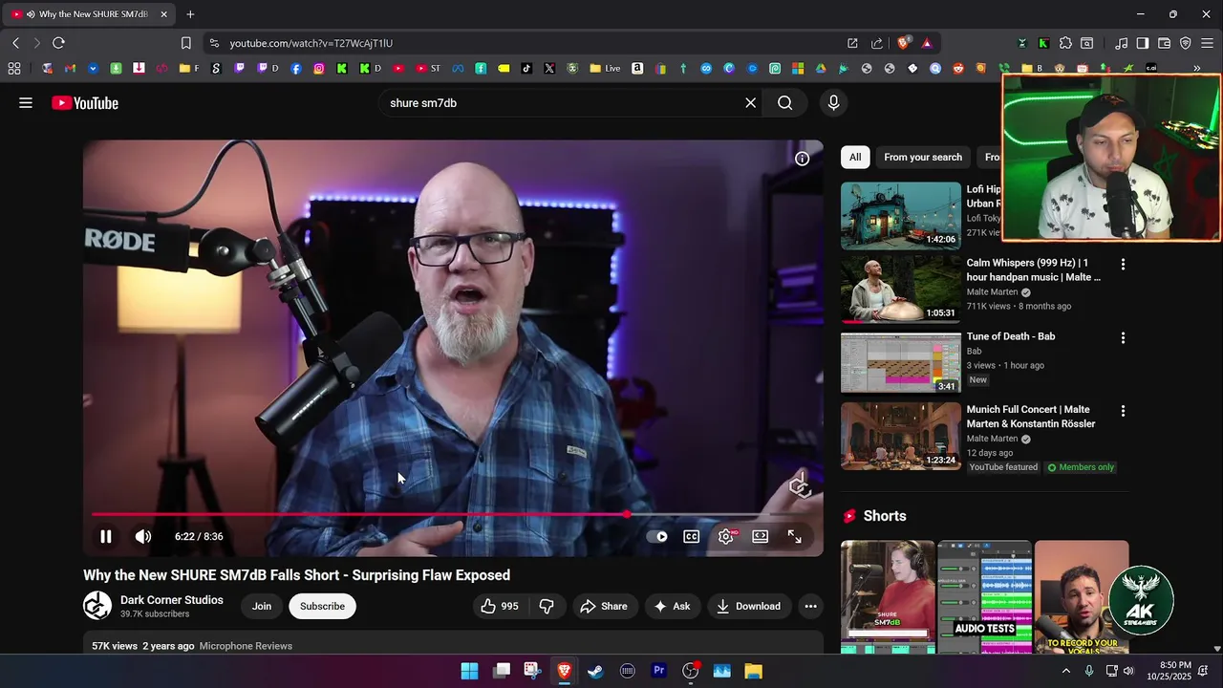1223x688 pixels.
Task: Go back with the browser back arrow
Action: [16, 43]
